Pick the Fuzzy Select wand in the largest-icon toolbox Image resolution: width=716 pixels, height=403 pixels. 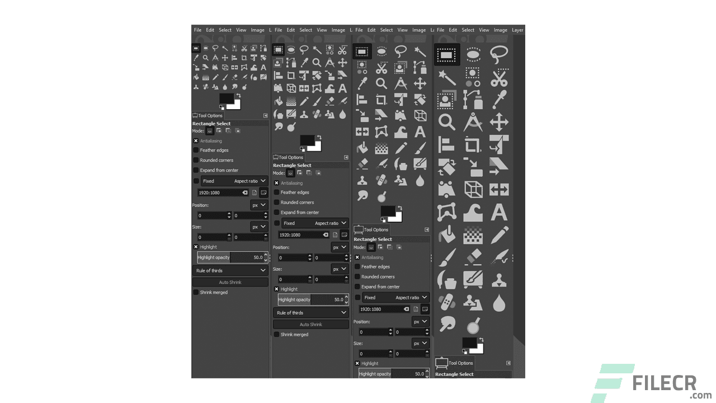tap(446, 78)
